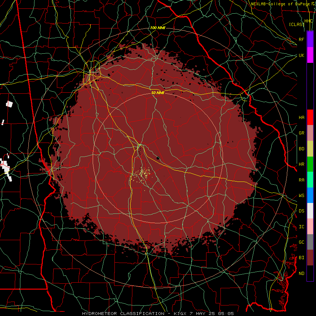Click the DS legend label

301,211
